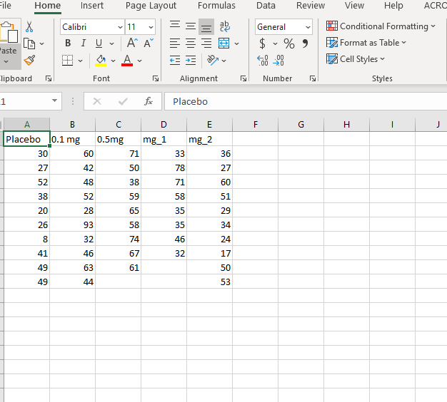
Task: Decrease indent icon
Action: pyautogui.click(x=175, y=61)
